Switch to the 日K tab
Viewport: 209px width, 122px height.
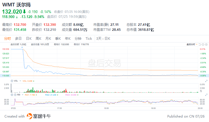pyautogui.click(x=29, y=39)
